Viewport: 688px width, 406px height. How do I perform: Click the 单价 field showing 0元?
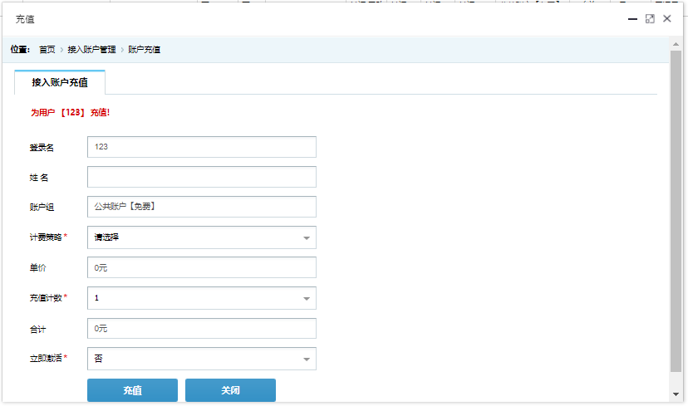point(202,267)
